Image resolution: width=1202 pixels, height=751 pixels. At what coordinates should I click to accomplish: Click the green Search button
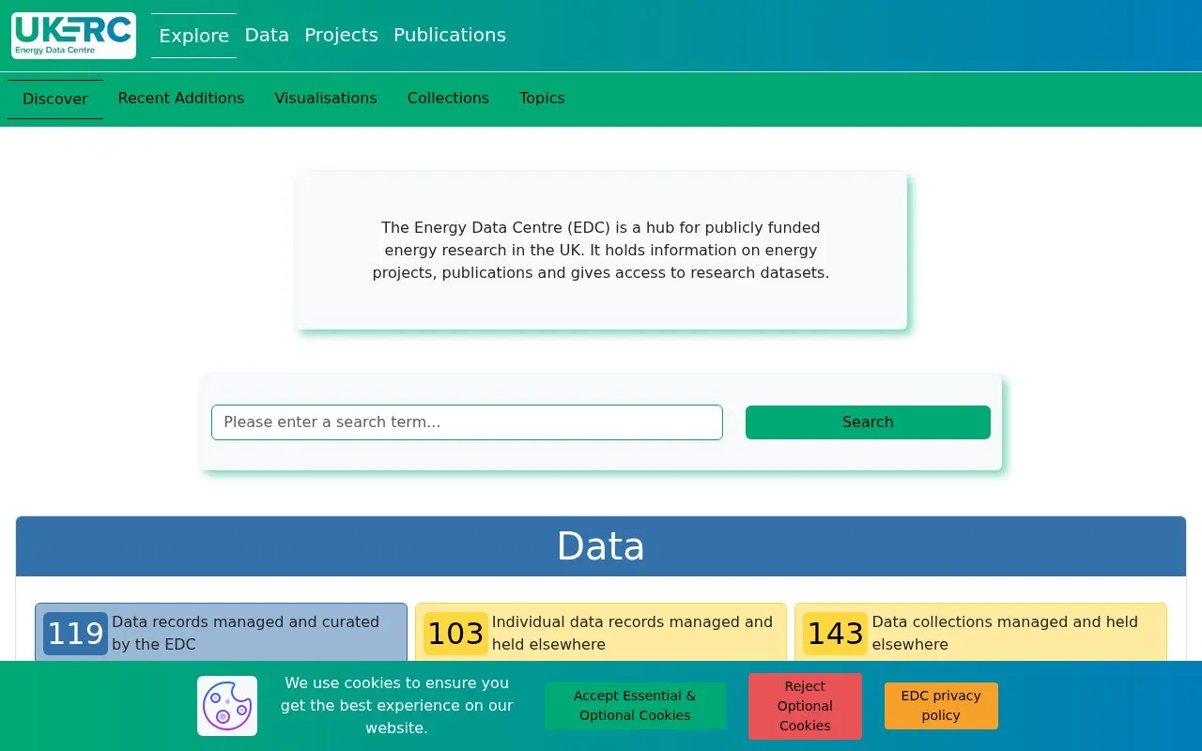click(868, 422)
